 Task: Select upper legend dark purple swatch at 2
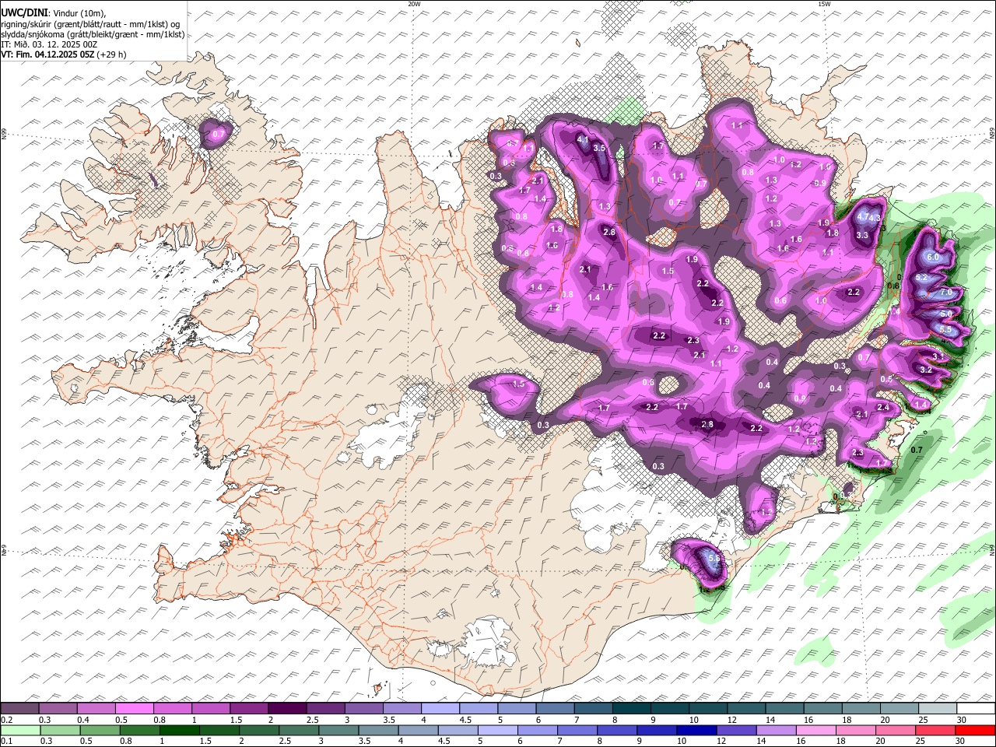click(x=286, y=708)
